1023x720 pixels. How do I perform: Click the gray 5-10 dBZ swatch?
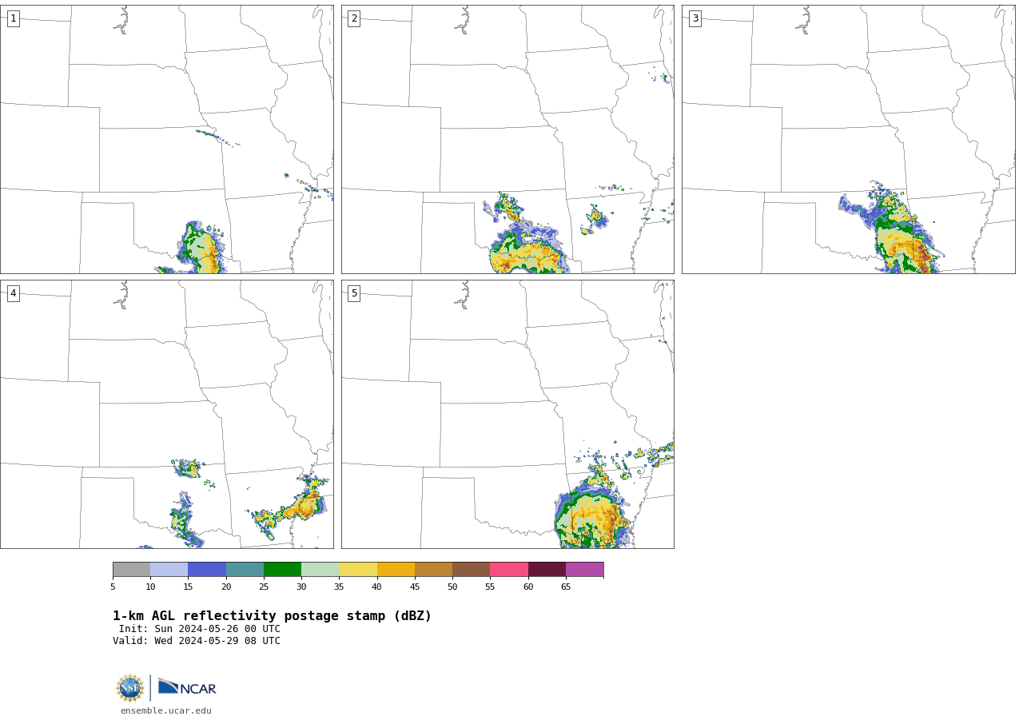[x=131, y=569]
